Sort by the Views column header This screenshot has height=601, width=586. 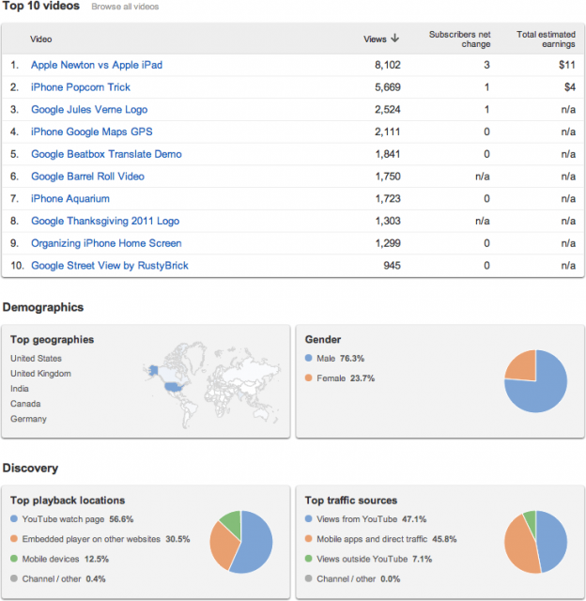[x=375, y=39]
